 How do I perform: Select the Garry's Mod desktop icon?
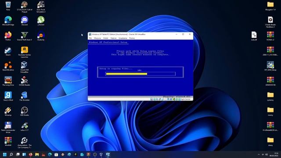tap(8, 96)
